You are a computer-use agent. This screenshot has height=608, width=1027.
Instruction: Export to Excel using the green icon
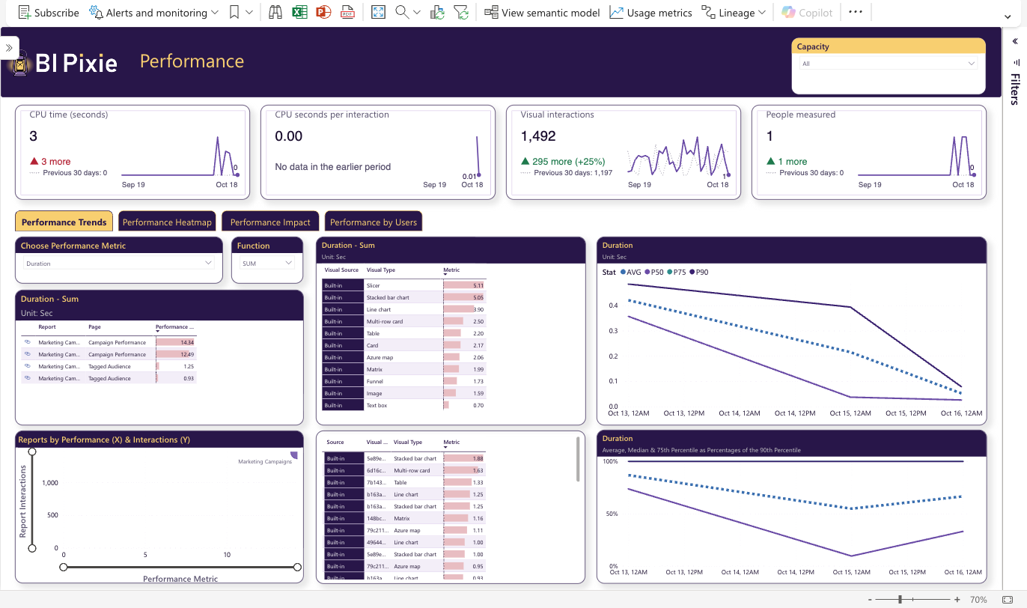(299, 13)
